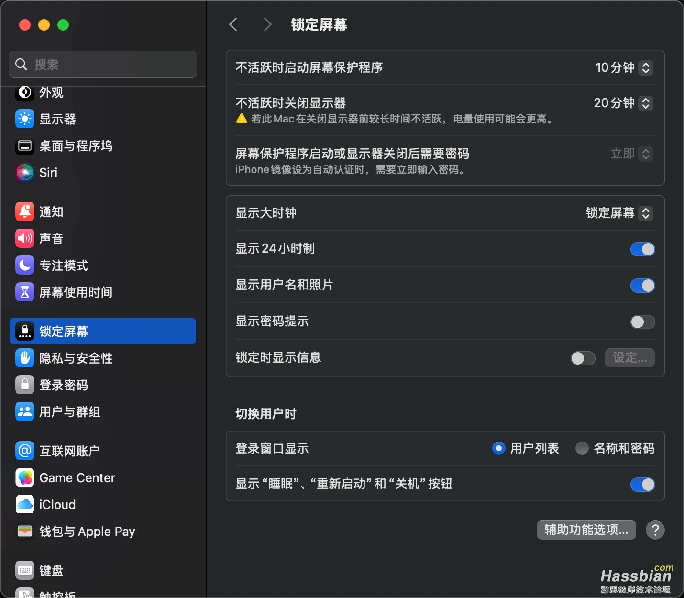Click the 外观 appearance icon in sidebar

click(x=25, y=92)
